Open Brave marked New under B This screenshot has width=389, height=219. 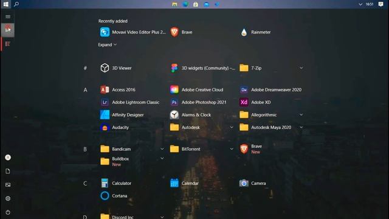(x=250, y=148)
